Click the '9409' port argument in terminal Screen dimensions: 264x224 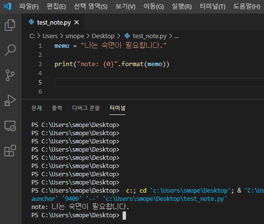point(72,199)
